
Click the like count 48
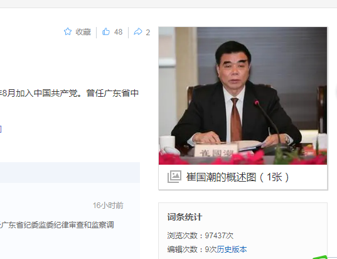coord(118,32)
